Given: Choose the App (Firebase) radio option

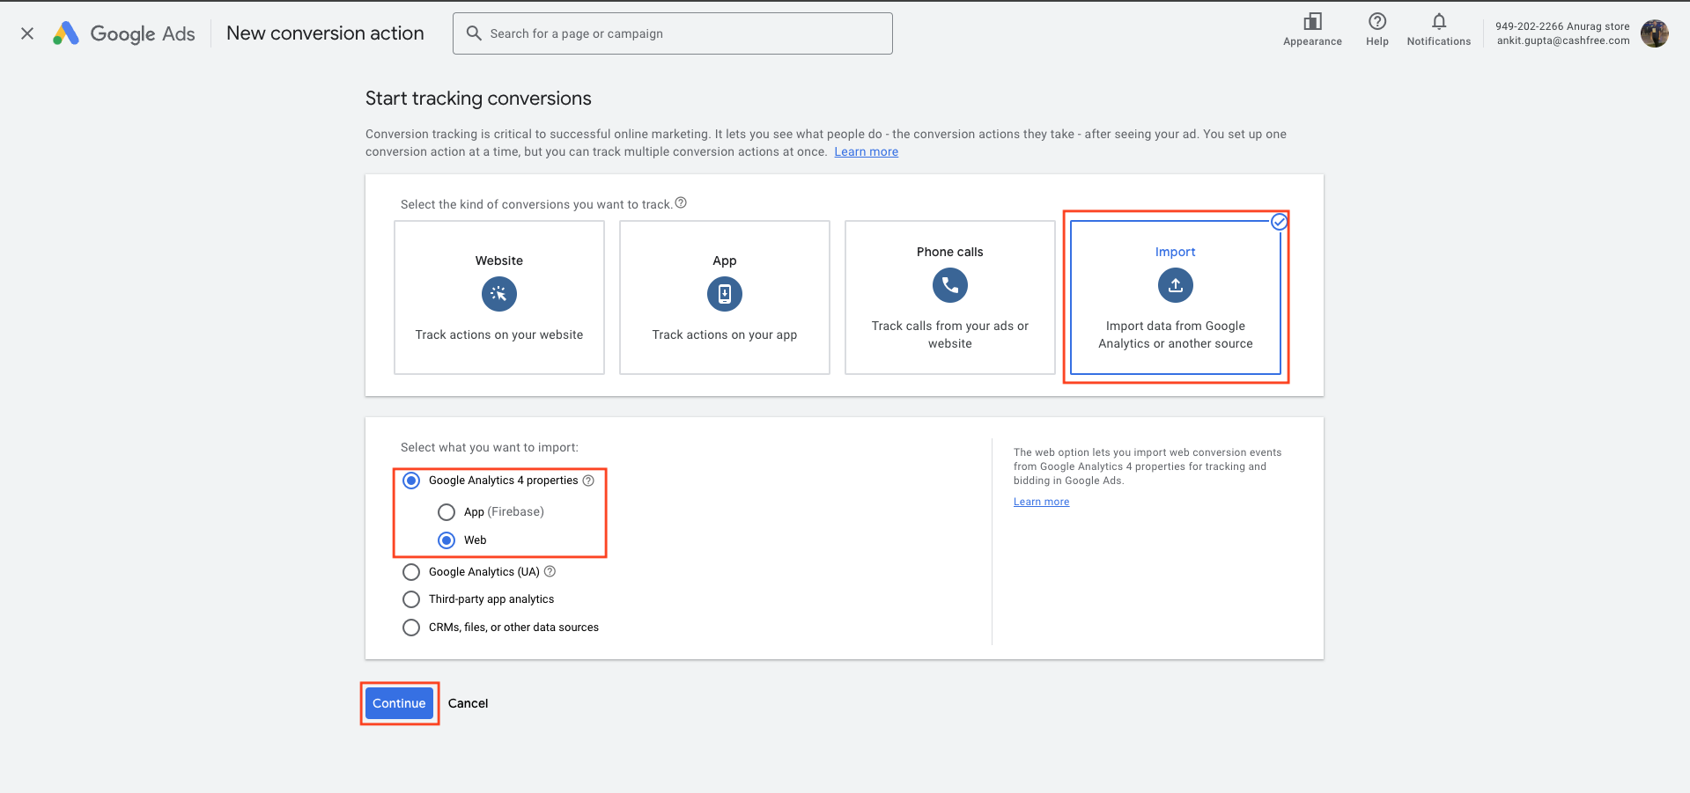Looking at the screenshot, I should 446,512.
